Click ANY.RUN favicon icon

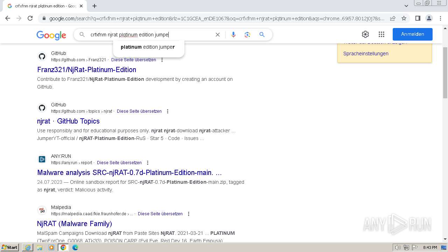(x=42, y=159)
